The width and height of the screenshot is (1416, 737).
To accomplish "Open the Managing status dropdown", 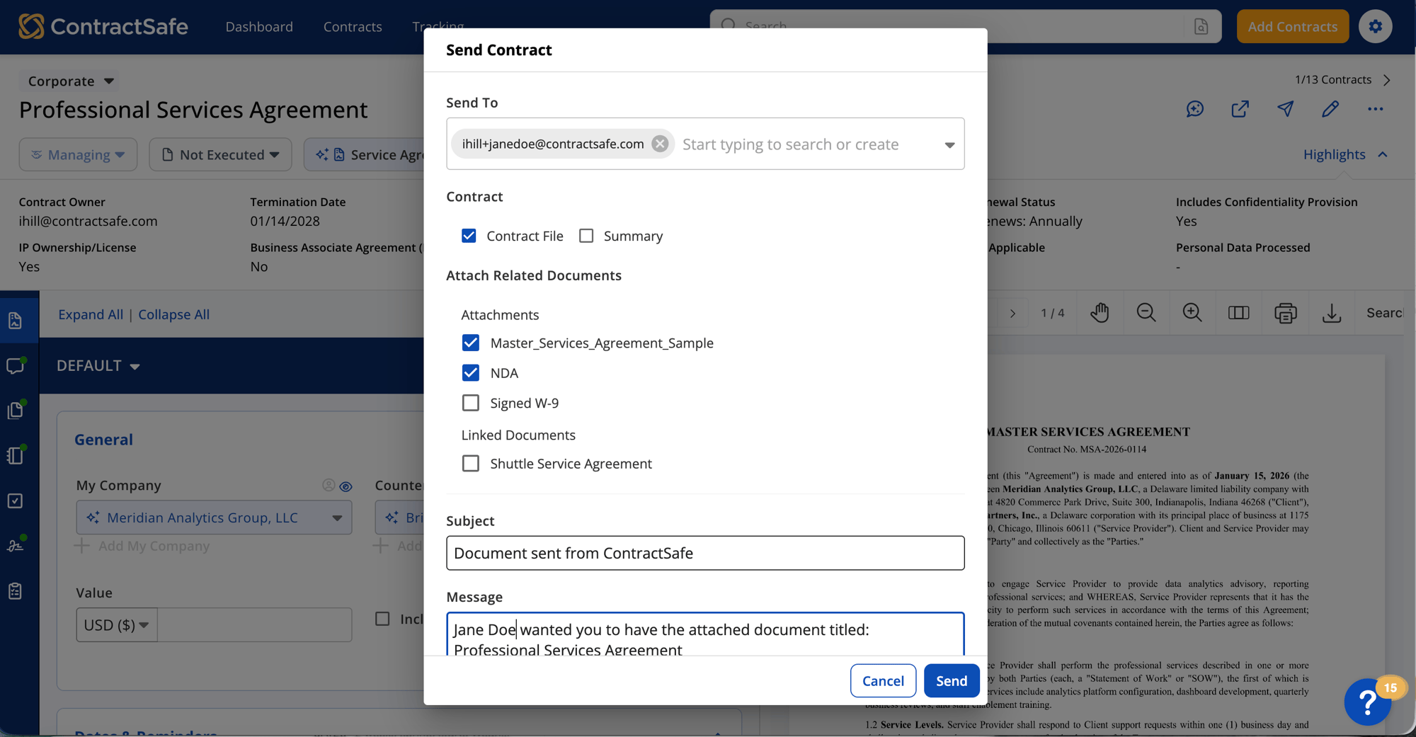I will point(78,154).
